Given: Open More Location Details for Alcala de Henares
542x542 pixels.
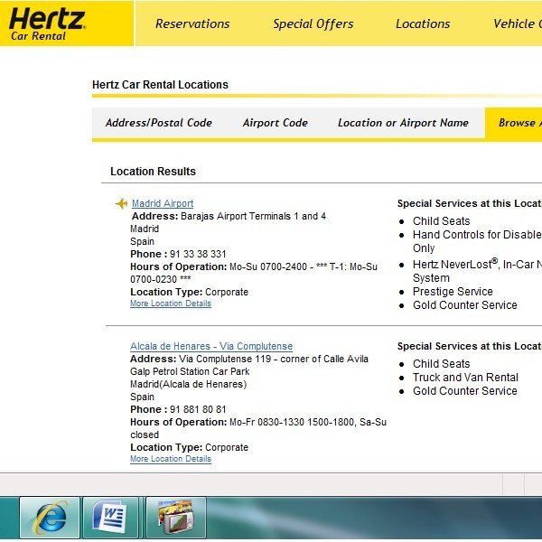Looking at the screenshot, I should (171, 459).
